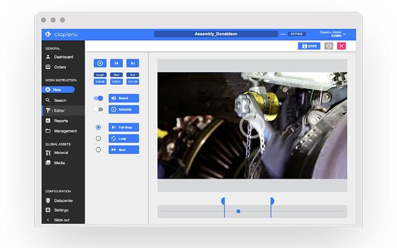Click the Start label
397x248 pixels.
point(117,75)
